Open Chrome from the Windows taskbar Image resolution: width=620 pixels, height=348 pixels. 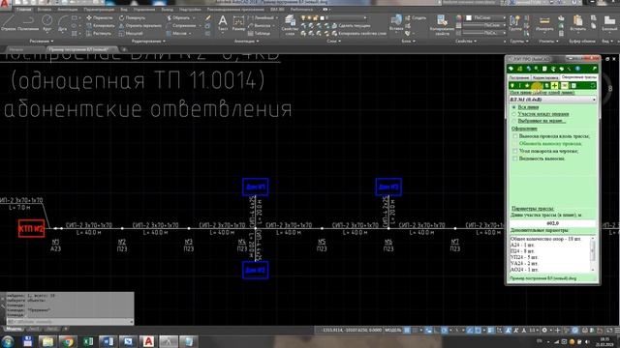(x=68, y=341)
